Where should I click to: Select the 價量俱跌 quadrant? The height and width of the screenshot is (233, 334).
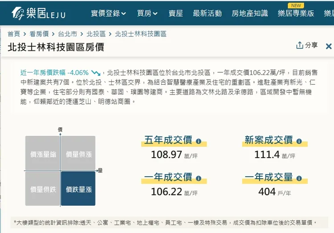(x=43, y=189)
